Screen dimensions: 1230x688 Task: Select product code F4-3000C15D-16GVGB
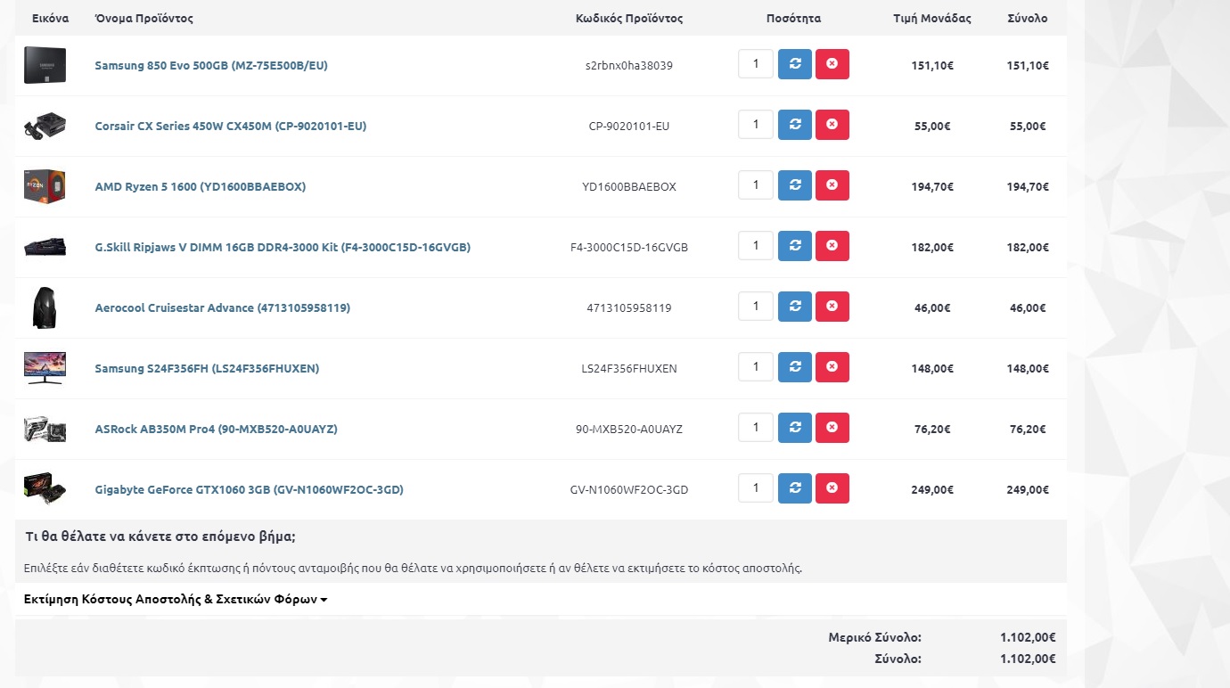(629, 247)
